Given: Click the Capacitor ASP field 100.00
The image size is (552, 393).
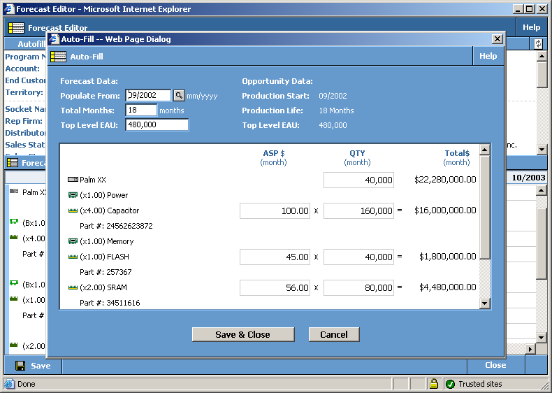Looking at the screenshot, I should coord(275,210).
